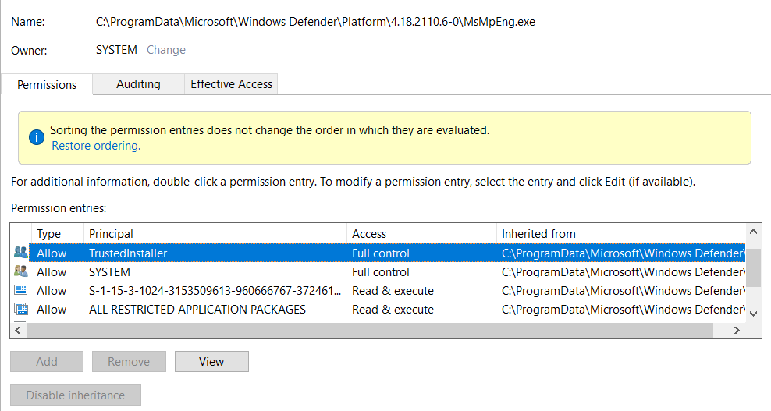Click the Inherited from column header

click(621, 233)
